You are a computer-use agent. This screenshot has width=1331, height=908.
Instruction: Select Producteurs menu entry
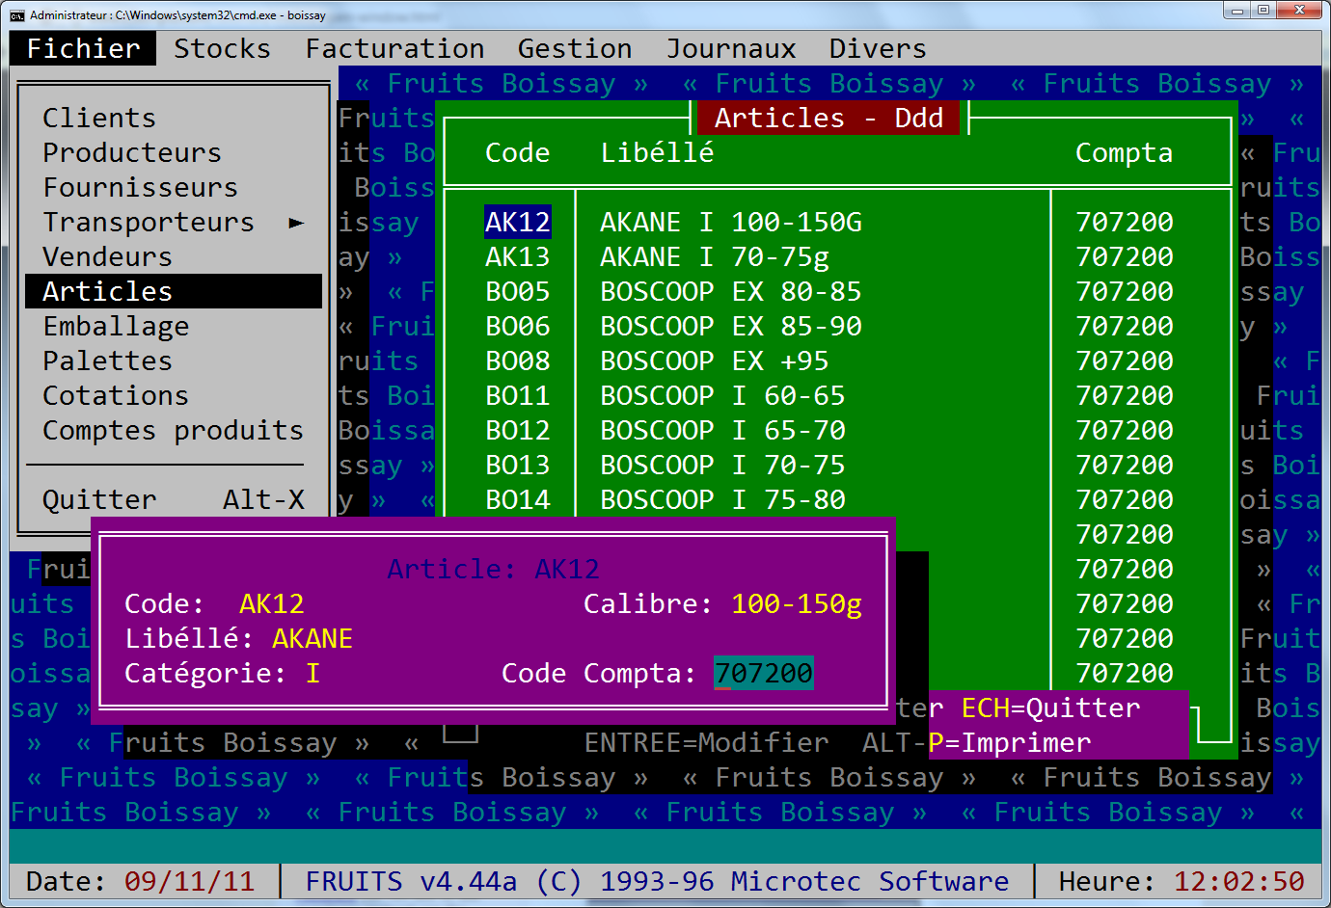pos(132,152)
